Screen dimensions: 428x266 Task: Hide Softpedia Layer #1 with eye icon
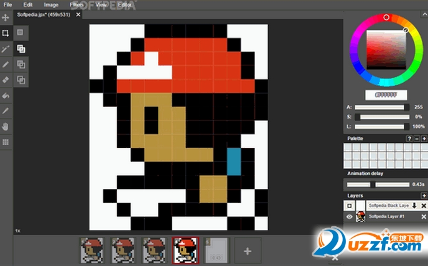coord(350,217)
